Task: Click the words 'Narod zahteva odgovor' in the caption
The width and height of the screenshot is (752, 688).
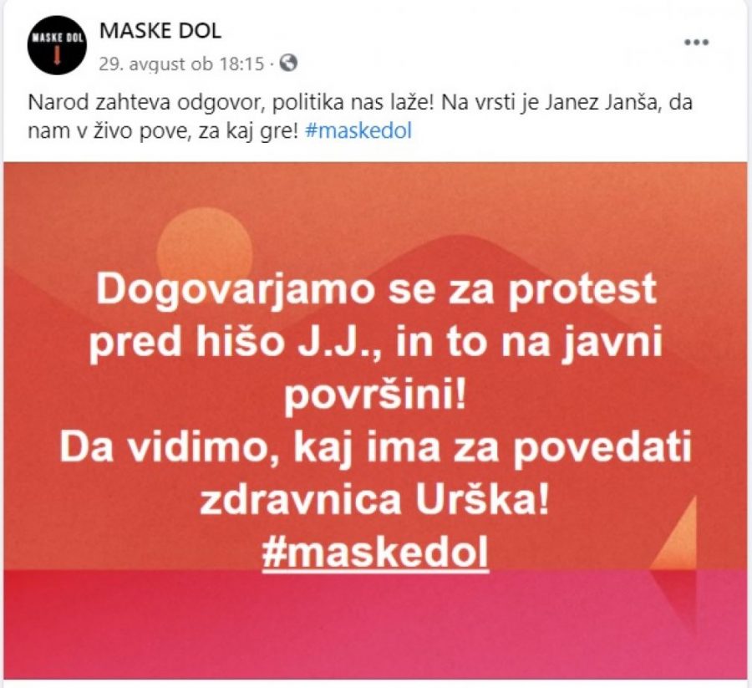Action: coord(145,103)
